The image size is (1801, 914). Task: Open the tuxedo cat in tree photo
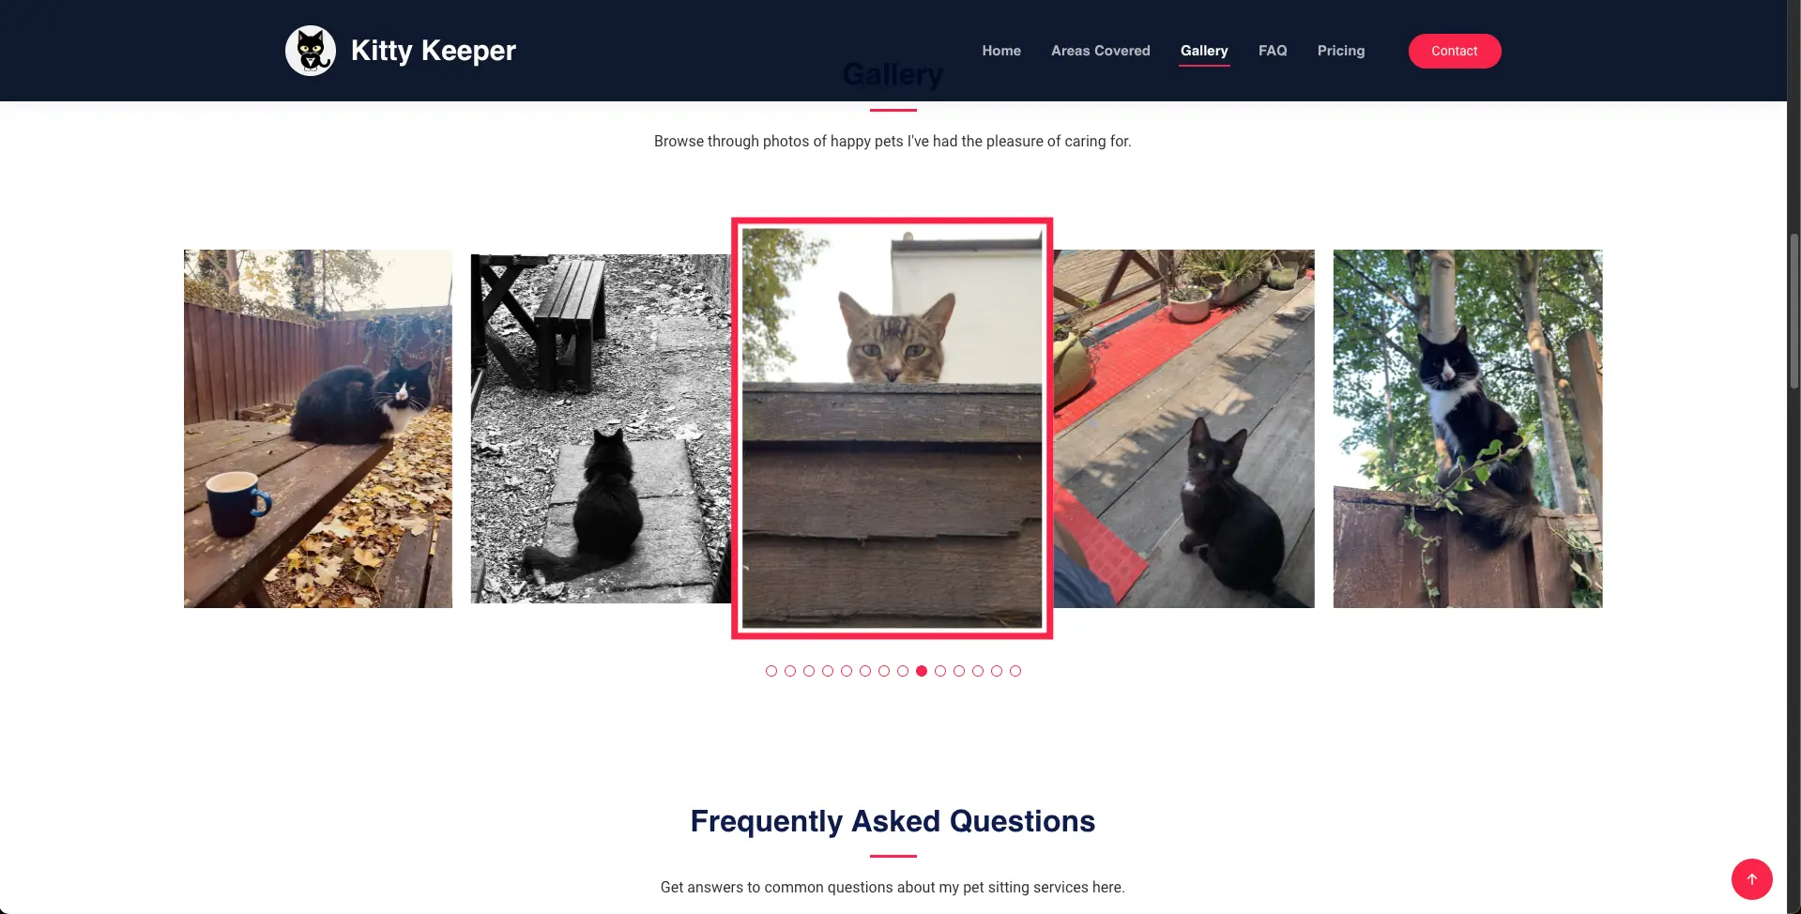[x=1468, y=428]
